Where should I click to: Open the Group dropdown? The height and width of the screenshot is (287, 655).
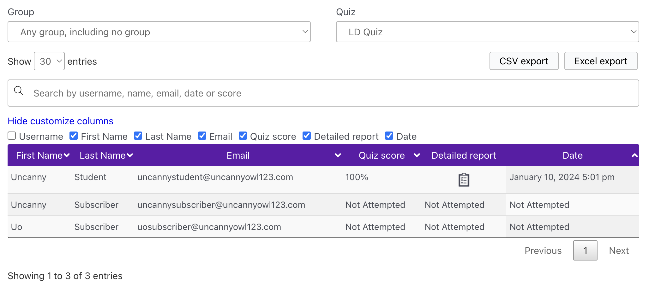point(159,32)
